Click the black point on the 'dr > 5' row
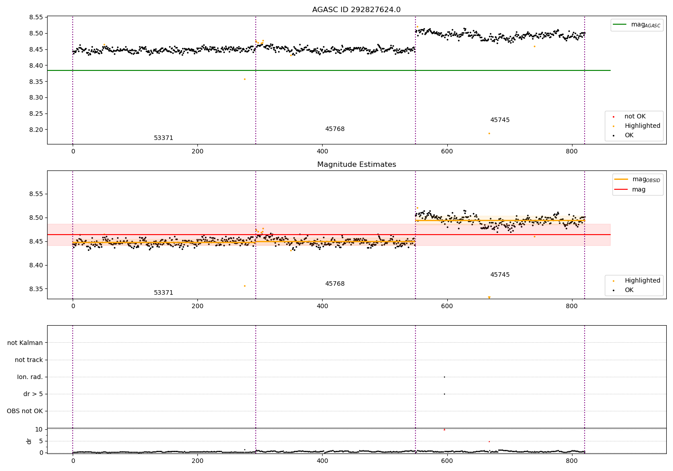Screen dimensions: 673x471 tap(444, 394)
